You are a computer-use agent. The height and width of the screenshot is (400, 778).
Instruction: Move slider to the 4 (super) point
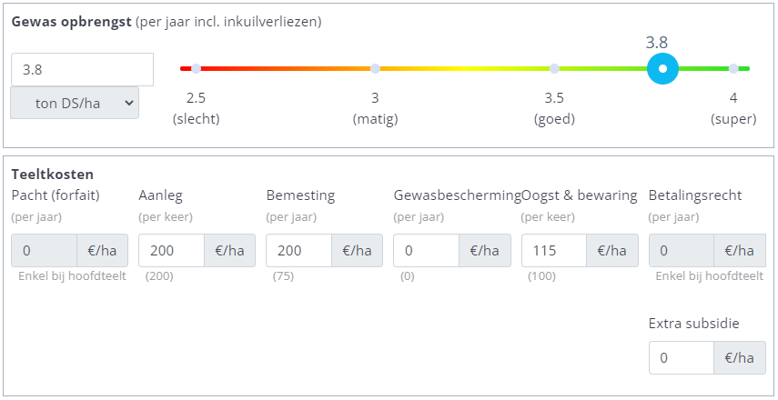click(733, 69)
